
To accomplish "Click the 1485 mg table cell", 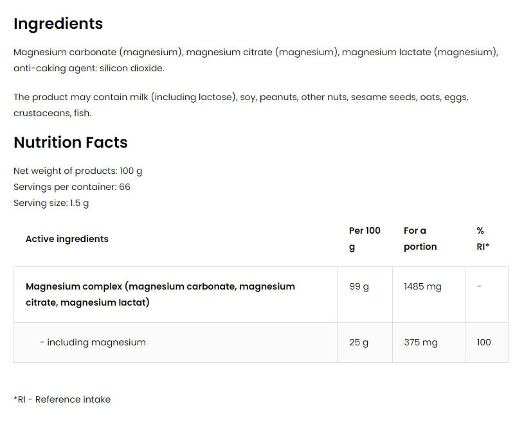I will pyautogui.click(x=422, y=286).
